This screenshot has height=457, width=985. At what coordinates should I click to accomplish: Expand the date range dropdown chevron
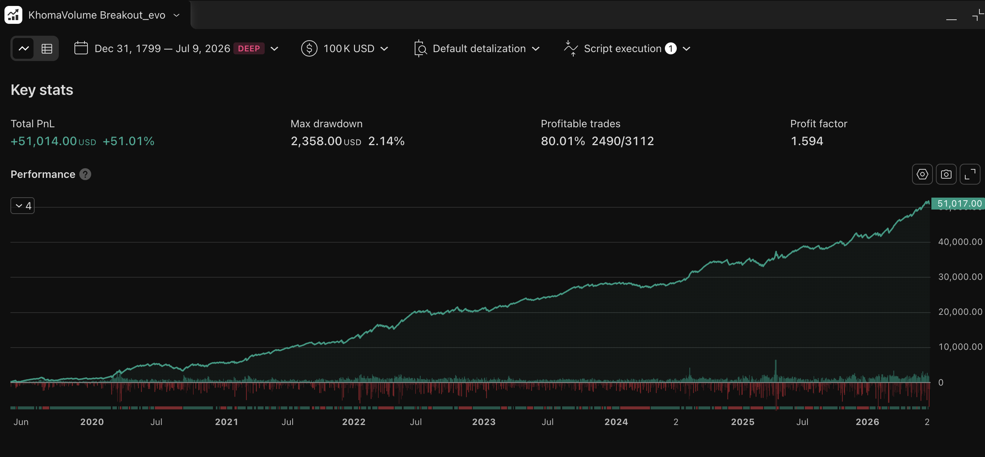(274, 48)
